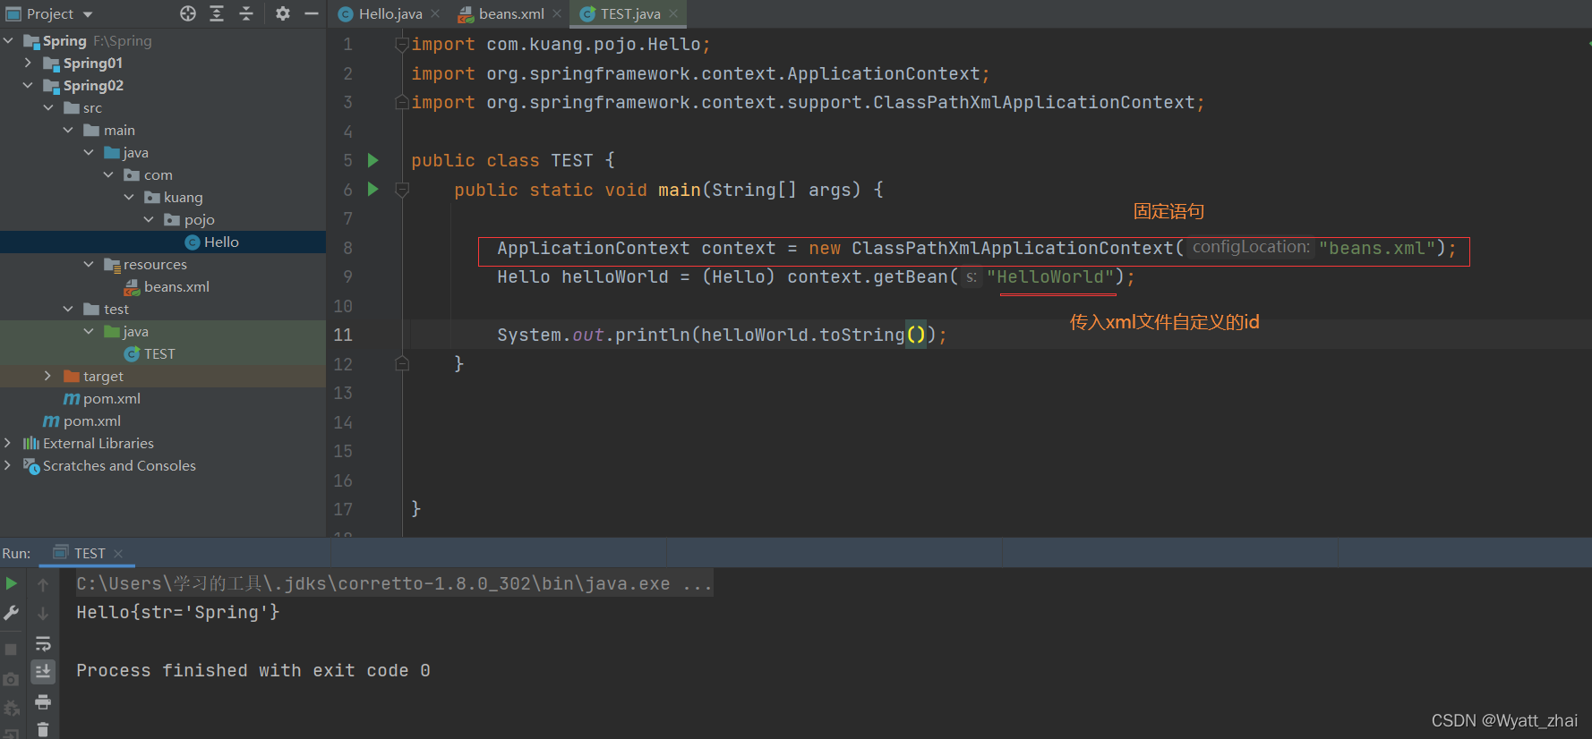Clear console output trash icon
This screenshot has width=1592, height=739.
click(x=43, y=729)
